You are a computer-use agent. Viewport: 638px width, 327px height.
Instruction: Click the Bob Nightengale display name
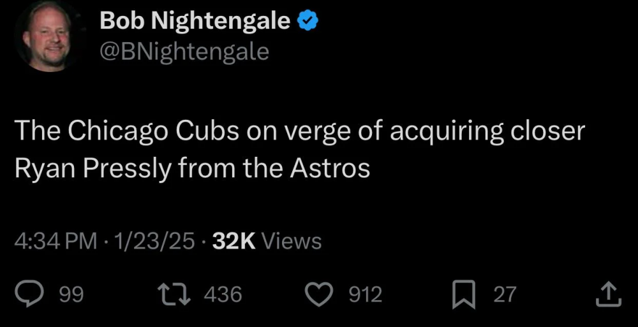pos(195,22)
